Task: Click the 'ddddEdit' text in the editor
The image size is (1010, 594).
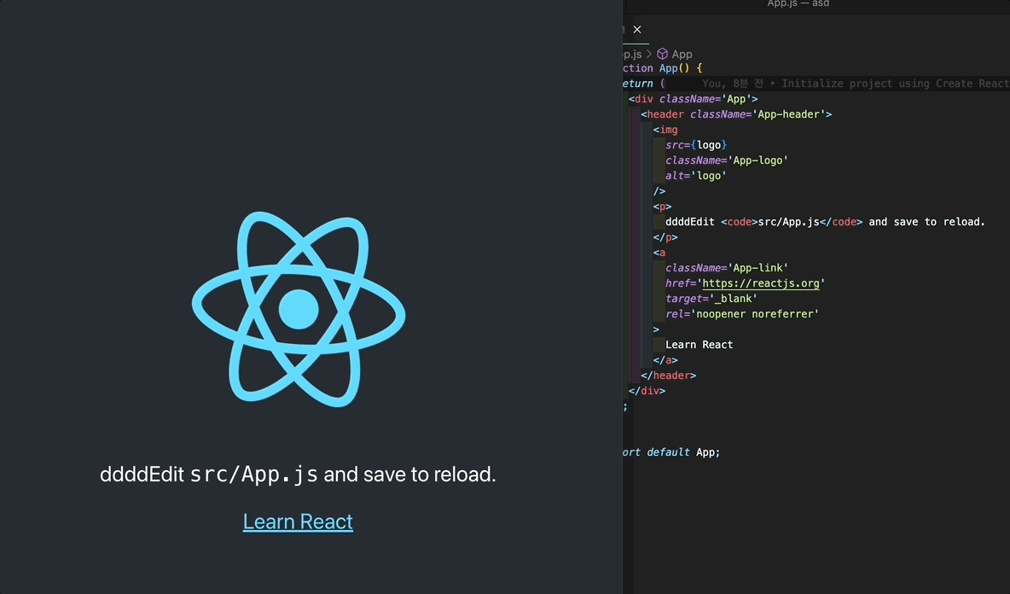Action: [x=690, y=222]
